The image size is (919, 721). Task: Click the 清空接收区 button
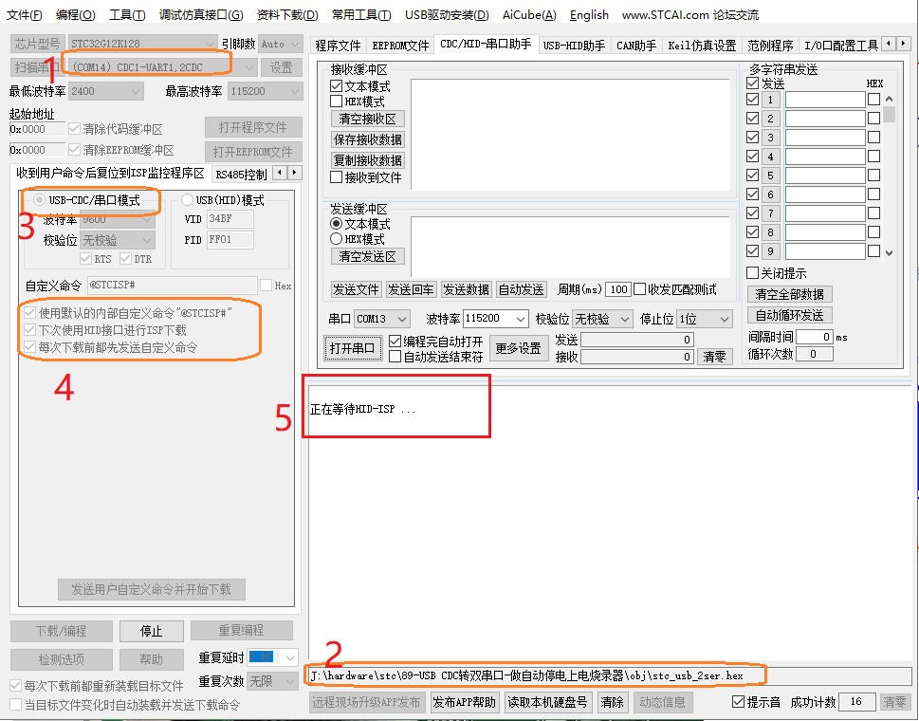pos(366,119)
